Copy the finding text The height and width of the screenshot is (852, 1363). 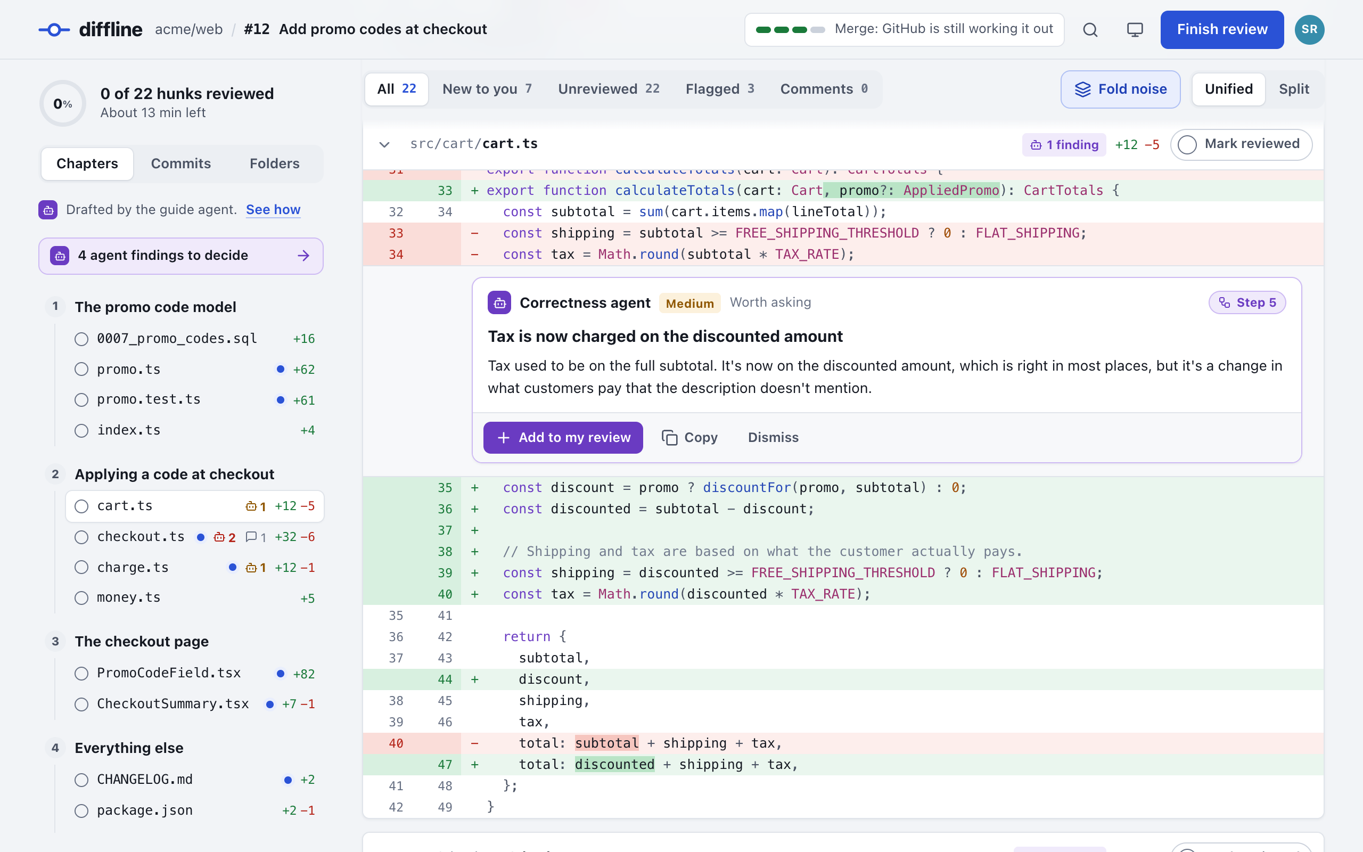689,437
